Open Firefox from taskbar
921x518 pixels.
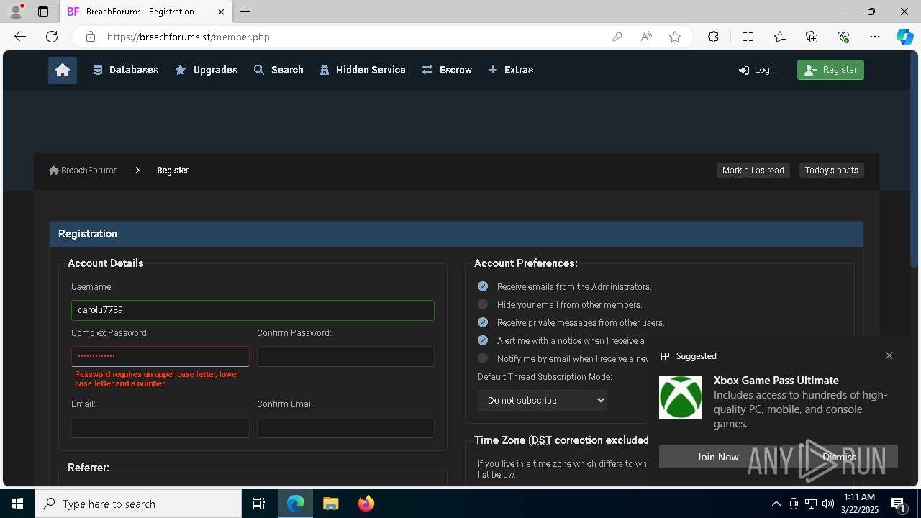(x=366, y=504)
